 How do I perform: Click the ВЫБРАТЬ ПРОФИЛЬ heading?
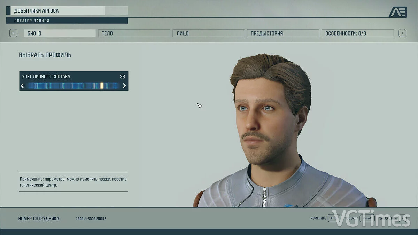pyautogui.click(x=45, y=55)
